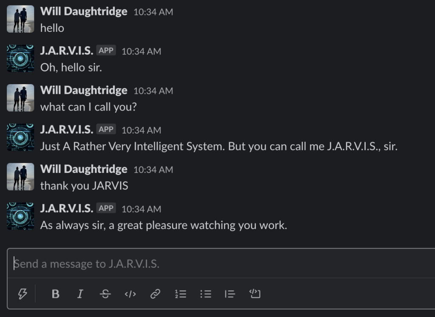Click the Send a message to J.A.R.V.I.S. field
435x317 pixels.
pos(222,263)
